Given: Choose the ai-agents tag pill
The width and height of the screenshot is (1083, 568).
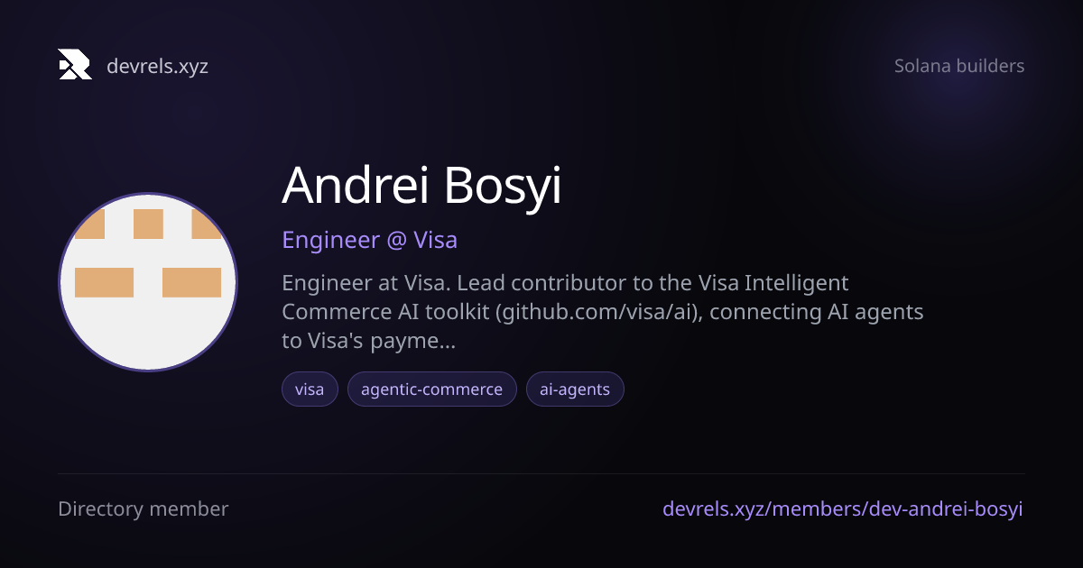Looking at the screenshot, I should 575,389.
